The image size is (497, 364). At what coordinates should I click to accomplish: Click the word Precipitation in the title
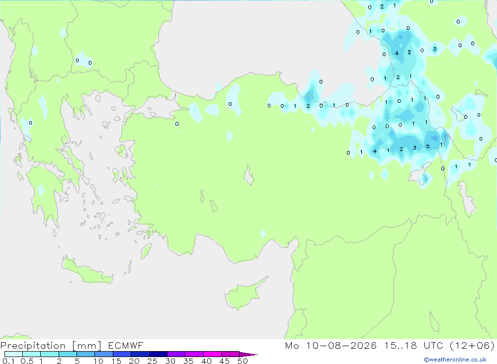coord(33,346)
